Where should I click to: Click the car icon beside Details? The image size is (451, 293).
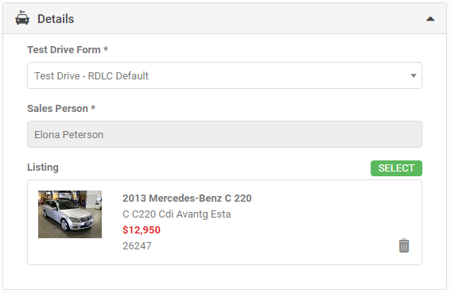point(22,17)
